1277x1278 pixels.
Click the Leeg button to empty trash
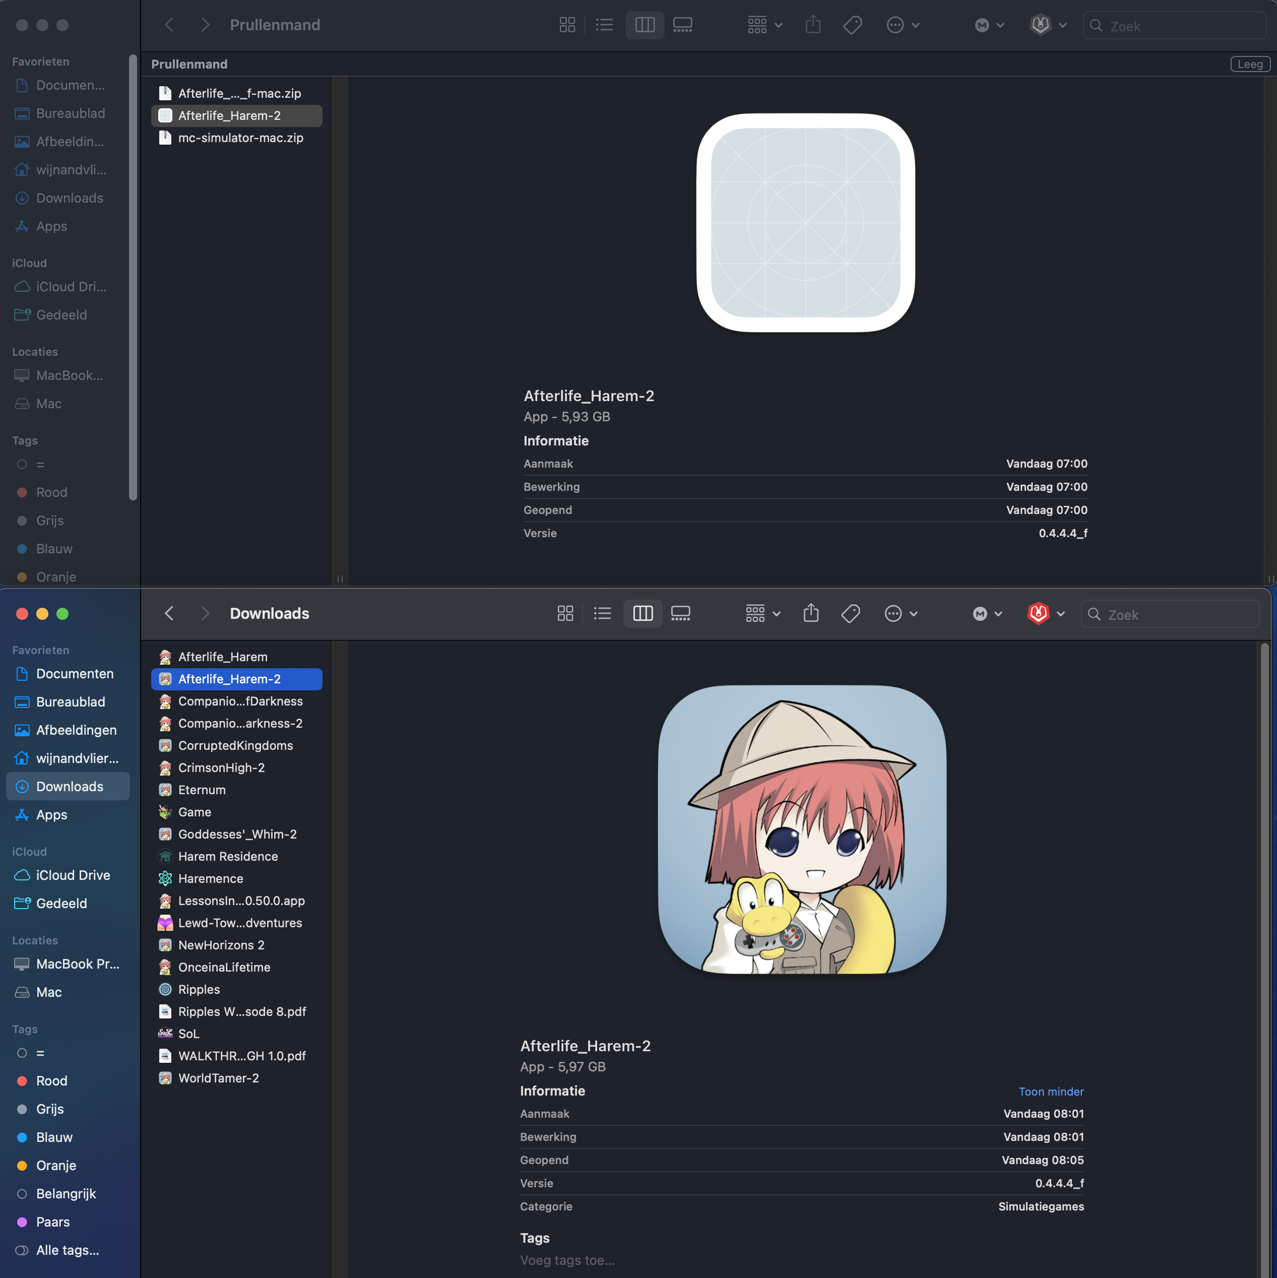tap(1250, 64)
